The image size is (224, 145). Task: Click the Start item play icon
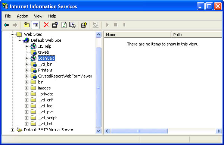108,25
